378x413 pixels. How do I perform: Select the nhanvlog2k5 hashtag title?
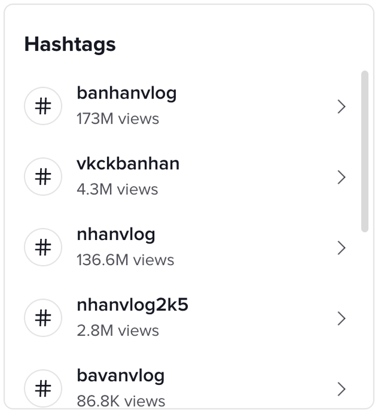point(132,305)
